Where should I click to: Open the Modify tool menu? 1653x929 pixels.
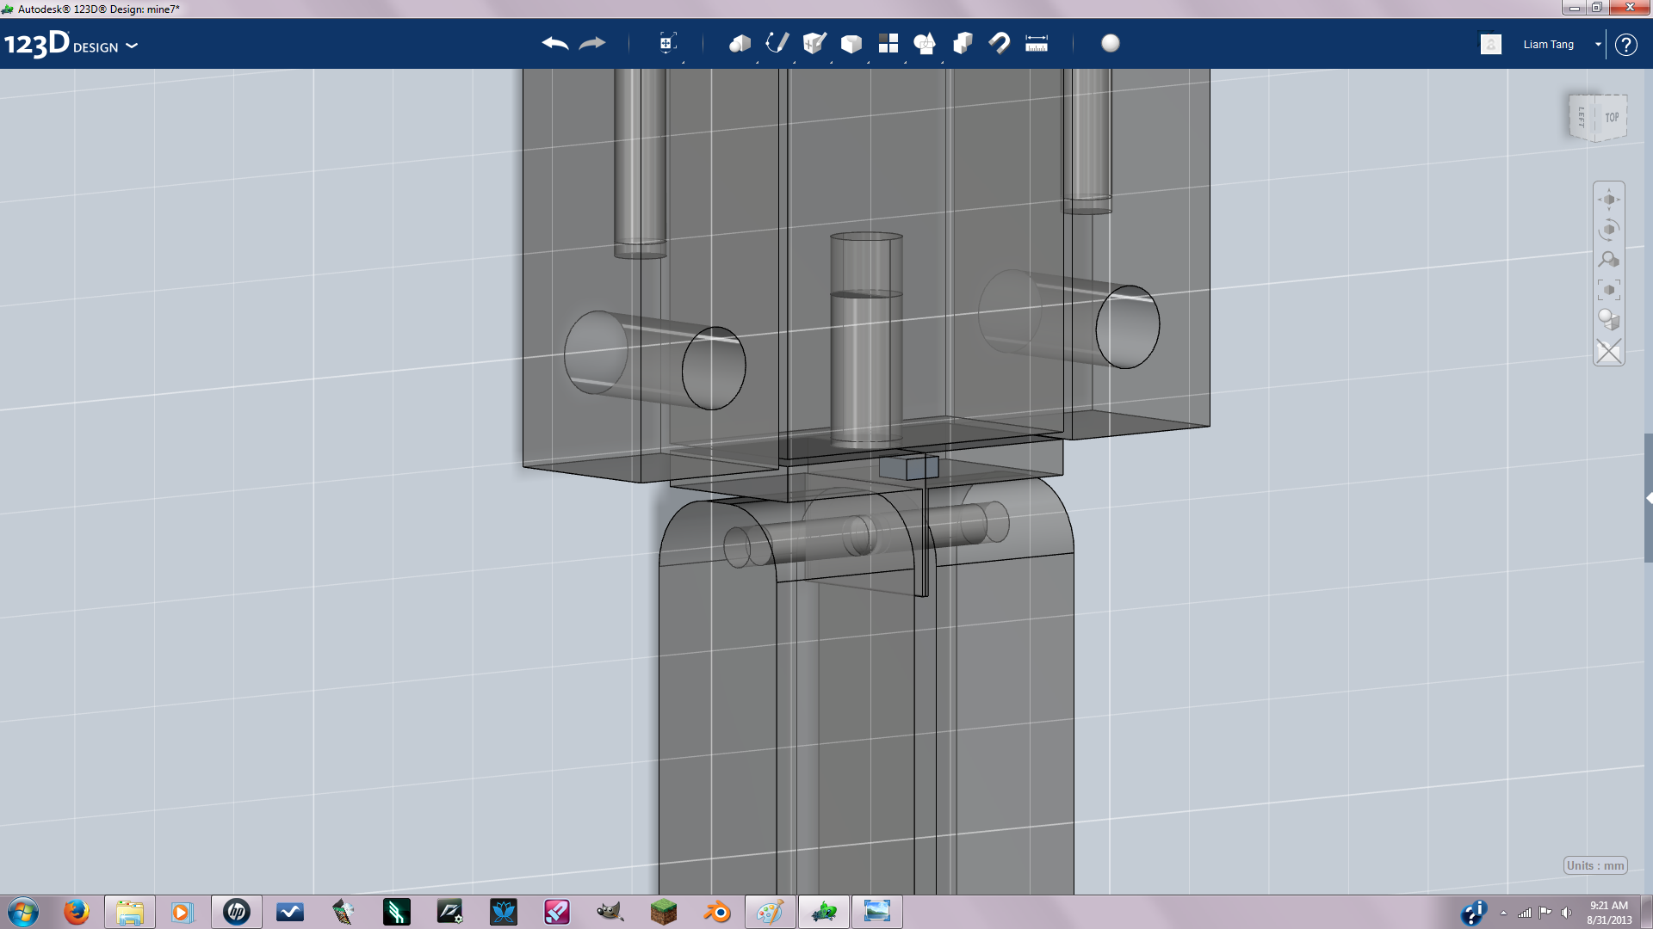[851, 44]
